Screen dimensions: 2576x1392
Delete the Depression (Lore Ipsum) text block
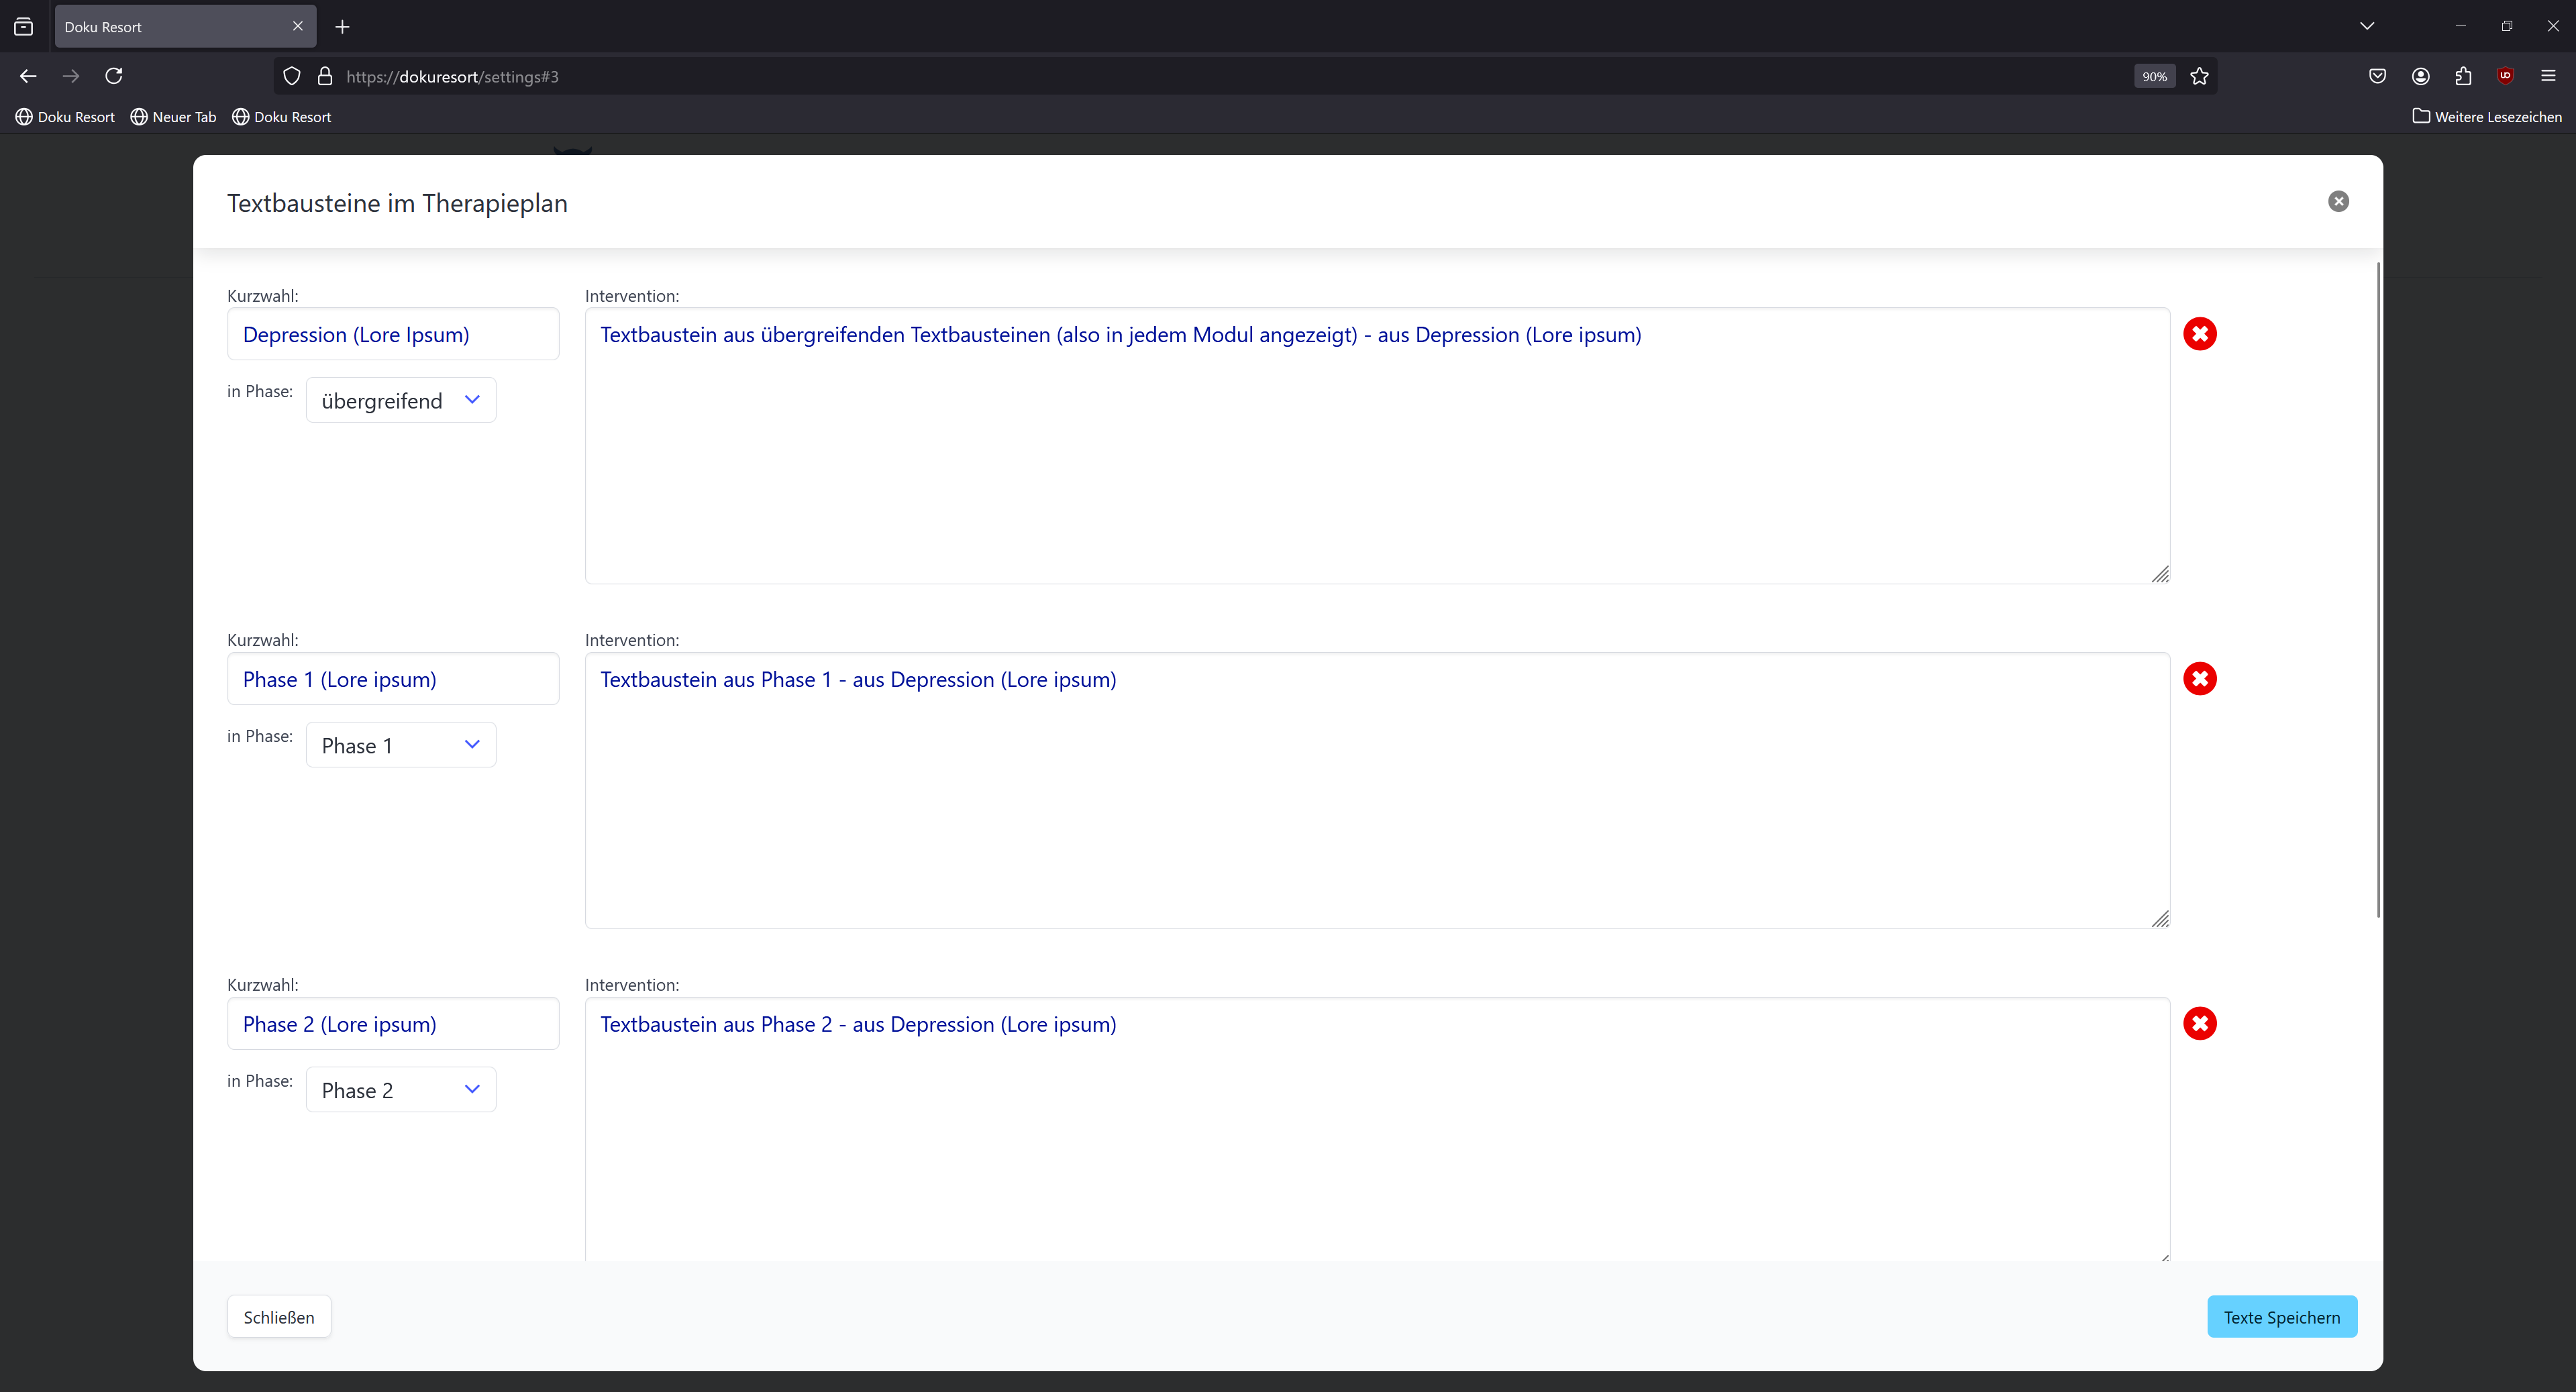(2199, 334)
